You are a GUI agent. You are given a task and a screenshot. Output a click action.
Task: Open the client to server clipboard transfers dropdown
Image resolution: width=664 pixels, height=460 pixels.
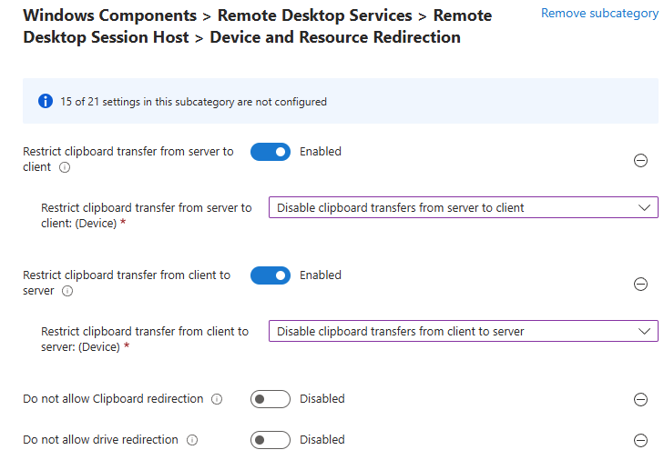pyautogui.click(x=463, y=332)
